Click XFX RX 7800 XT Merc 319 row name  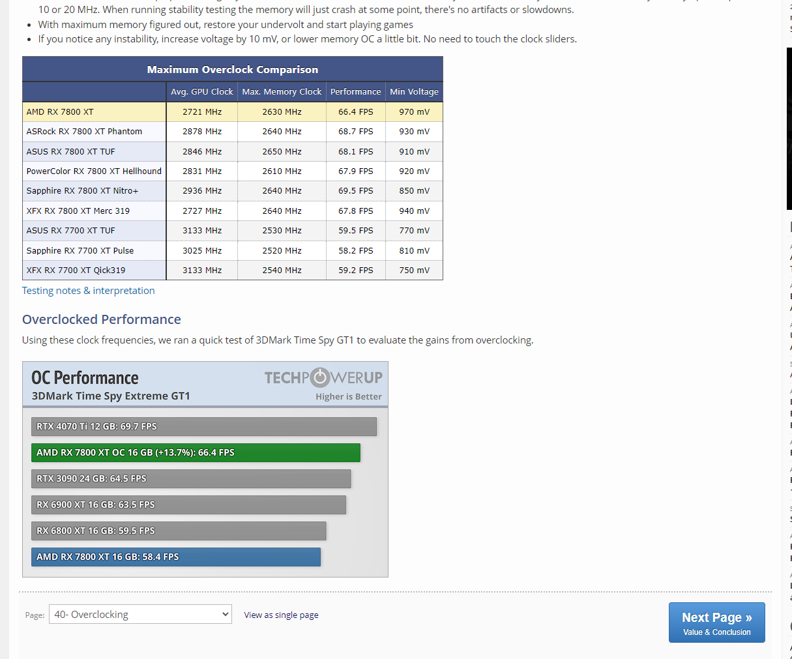coord(78,211)
